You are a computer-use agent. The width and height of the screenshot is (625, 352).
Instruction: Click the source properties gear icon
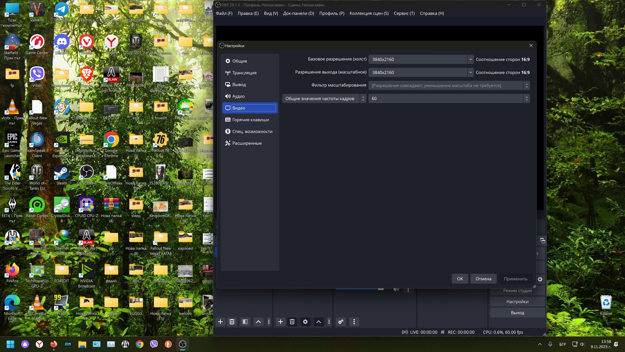point(305,322)
